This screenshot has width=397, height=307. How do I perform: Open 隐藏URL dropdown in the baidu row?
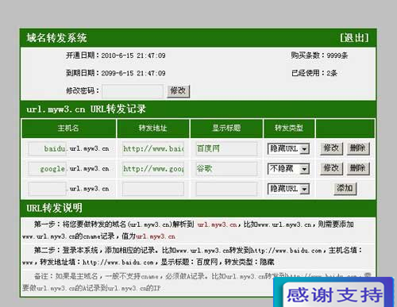[288, 149]
